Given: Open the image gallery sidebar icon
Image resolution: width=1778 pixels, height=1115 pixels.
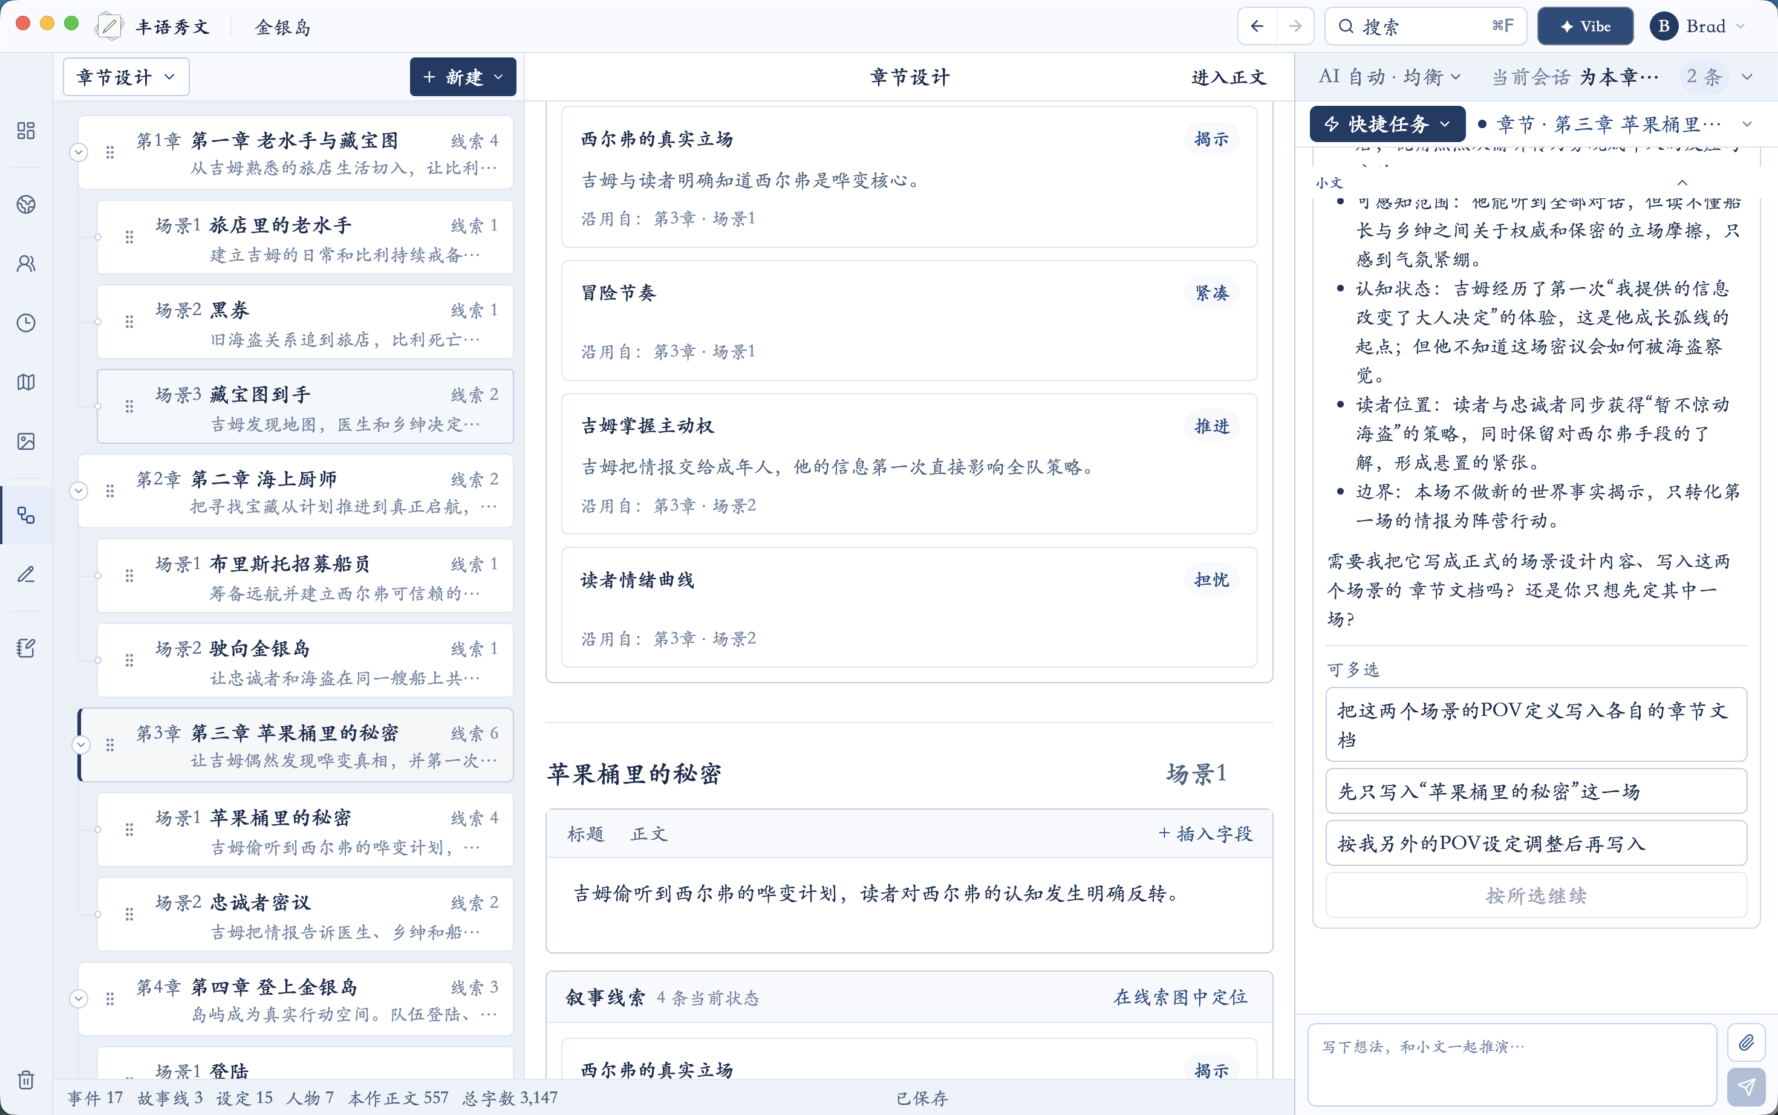Looking at the screenshot, I should point(26,441).
